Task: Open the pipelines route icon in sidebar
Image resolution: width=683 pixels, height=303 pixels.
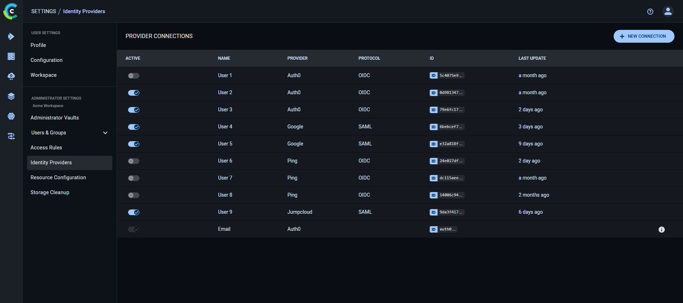Action: point(11,136)
